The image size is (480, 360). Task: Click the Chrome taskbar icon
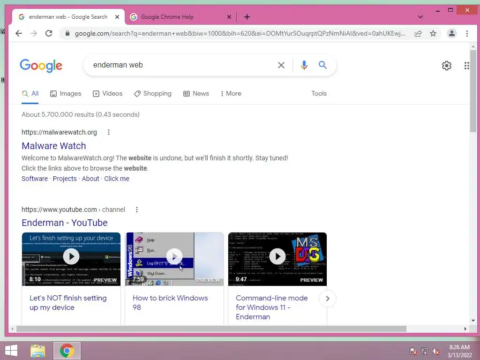pyautogui.click(x=67, y=351)
